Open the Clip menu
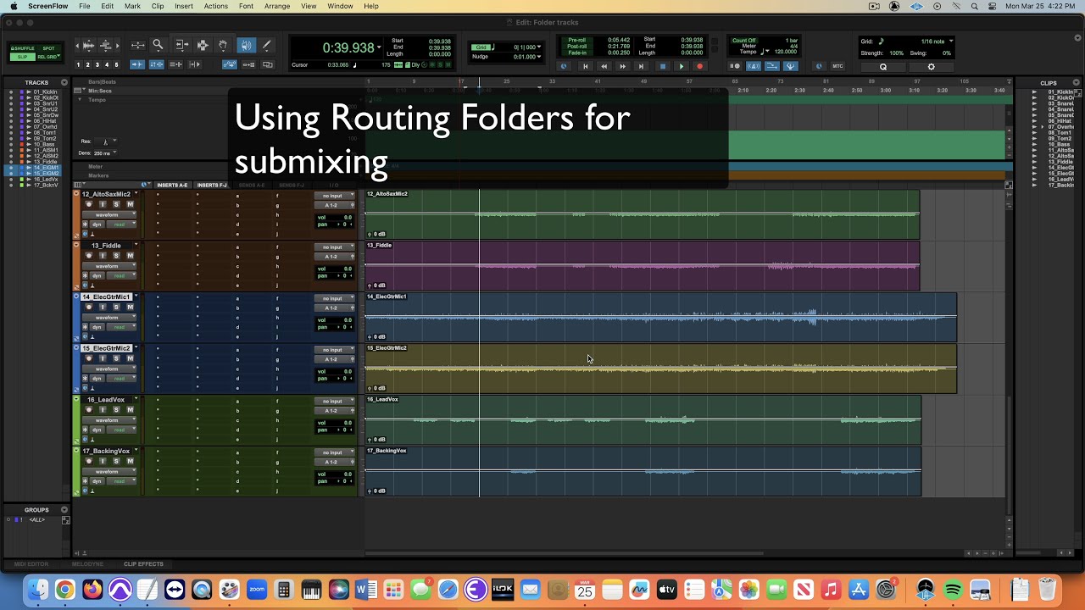 (x=158, y=6)
